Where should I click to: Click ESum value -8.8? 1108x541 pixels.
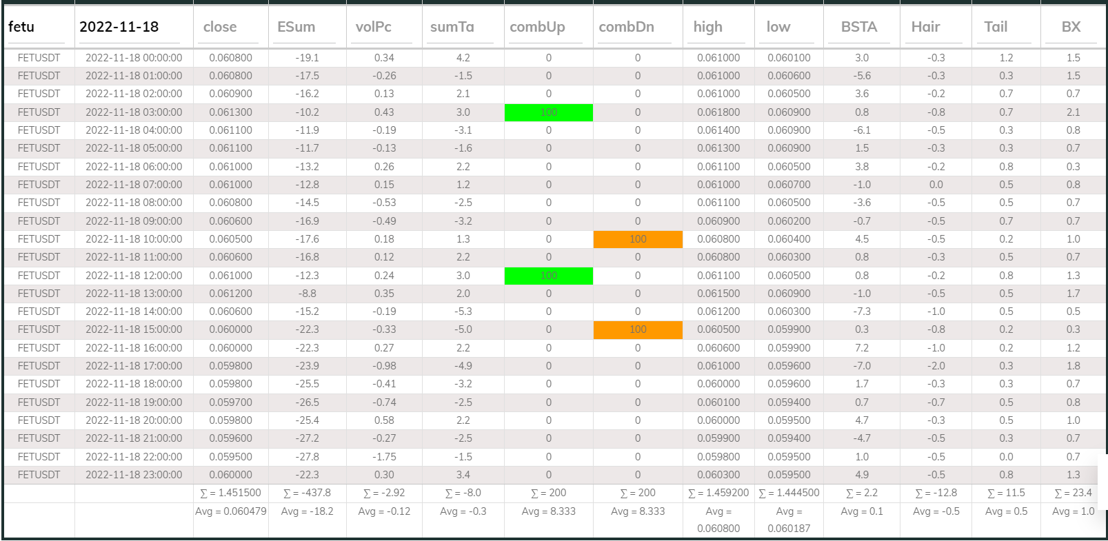click(x=307, y=294)
